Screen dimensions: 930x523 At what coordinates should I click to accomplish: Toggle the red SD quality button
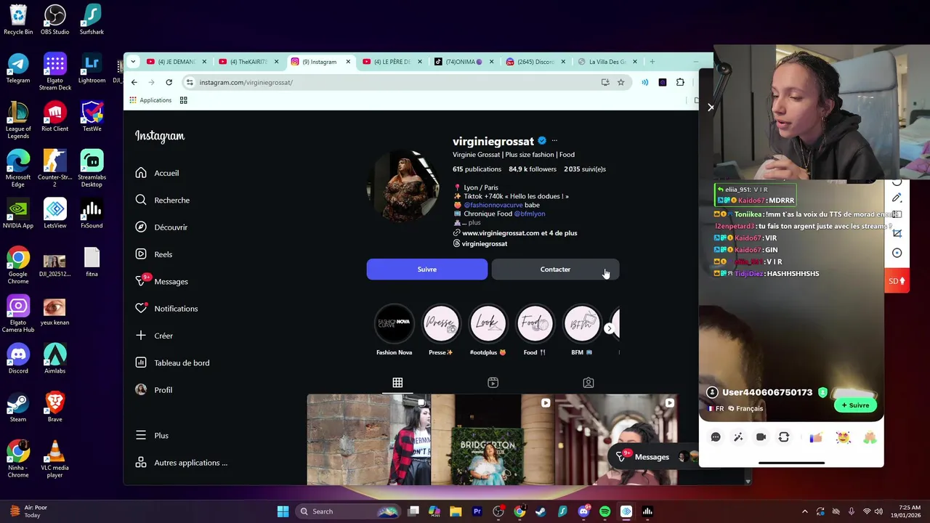pyautogui.click(x=897, y=281)
